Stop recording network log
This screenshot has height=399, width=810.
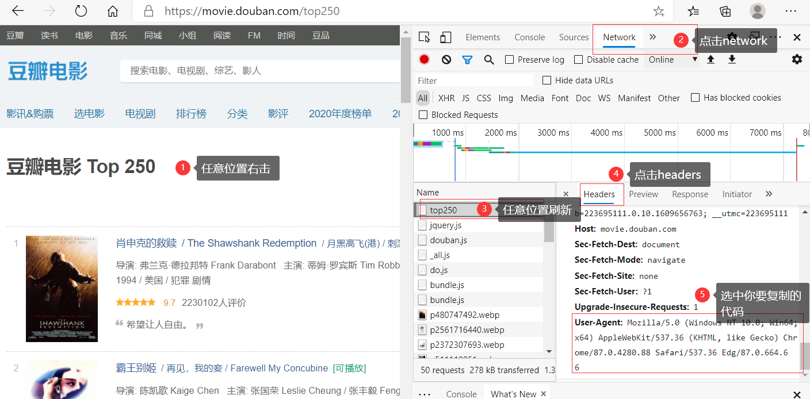424,59
